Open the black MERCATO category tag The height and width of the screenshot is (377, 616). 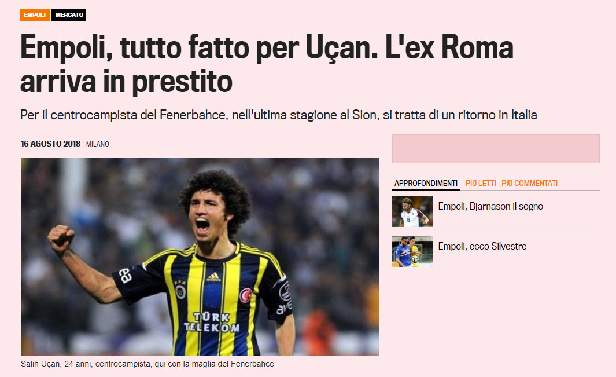click(69, 15)
